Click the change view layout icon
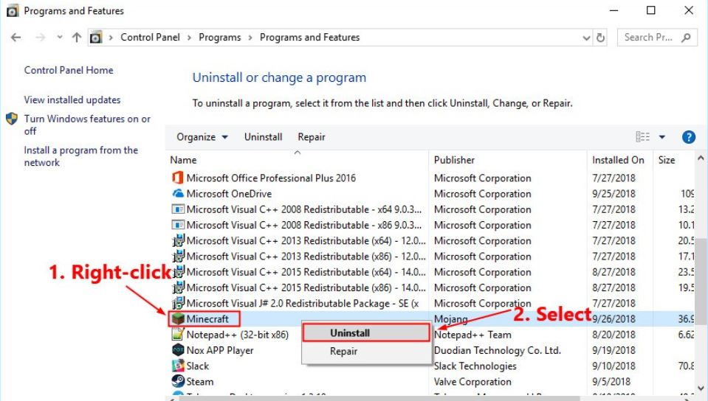The height and width of the screenshot is (401, 708). [x=642, y=136]
